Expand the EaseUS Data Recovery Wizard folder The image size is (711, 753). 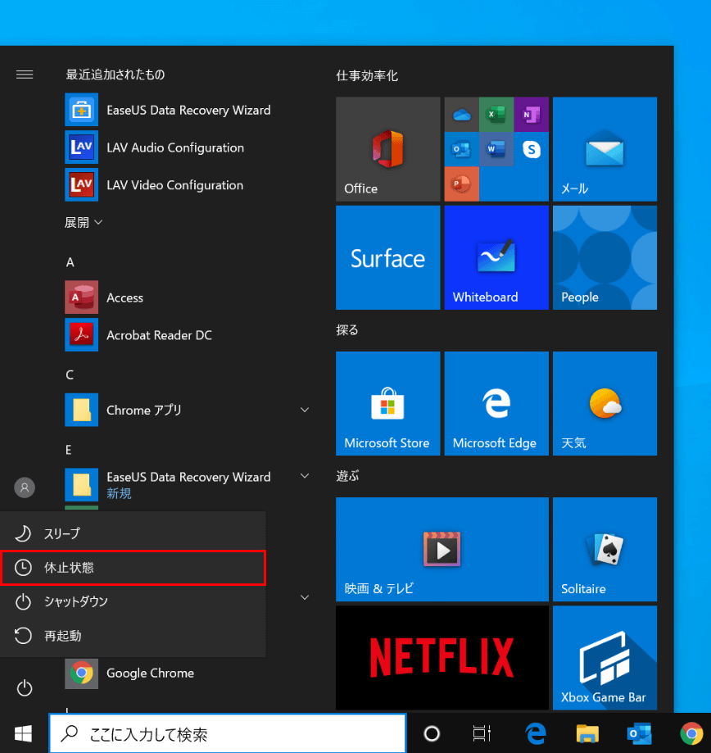point(305,476)
